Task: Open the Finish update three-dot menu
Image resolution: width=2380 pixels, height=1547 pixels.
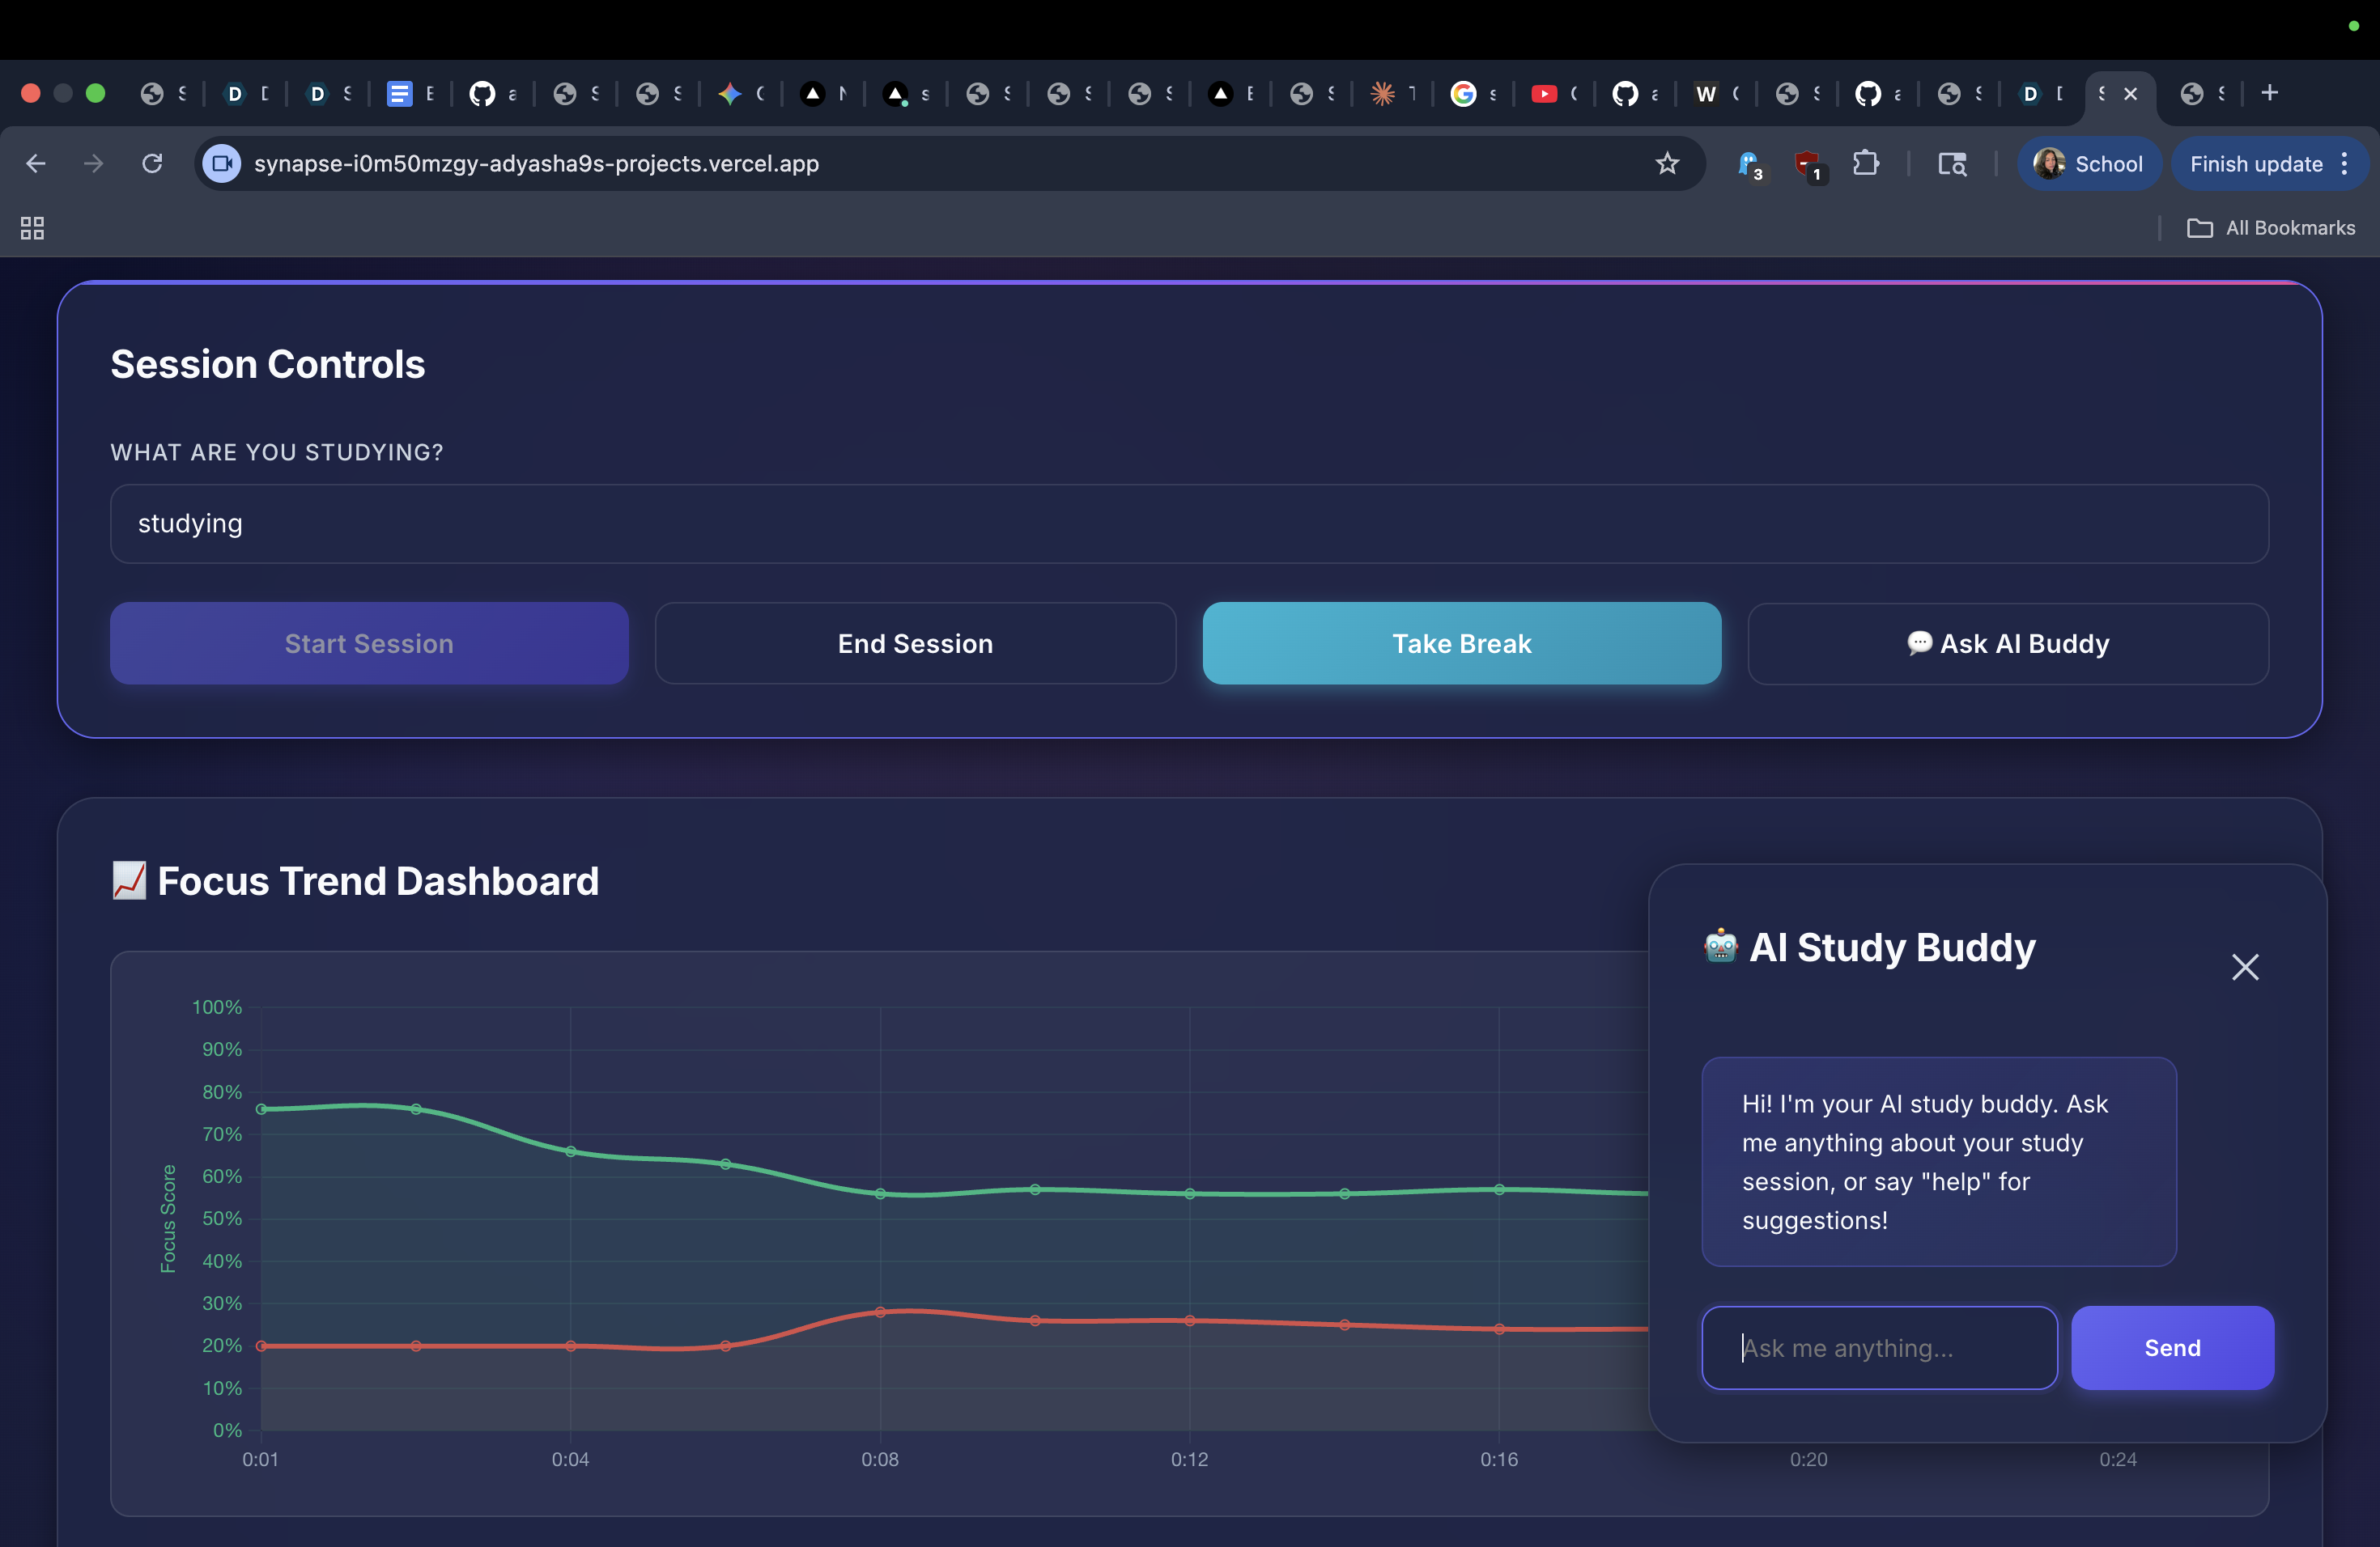Action: (x=2344, y=163)
